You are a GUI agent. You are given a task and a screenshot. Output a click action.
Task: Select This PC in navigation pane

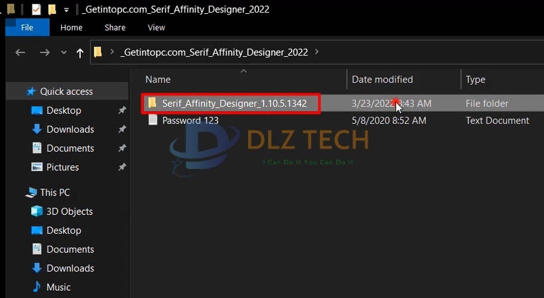click(55, 193)
